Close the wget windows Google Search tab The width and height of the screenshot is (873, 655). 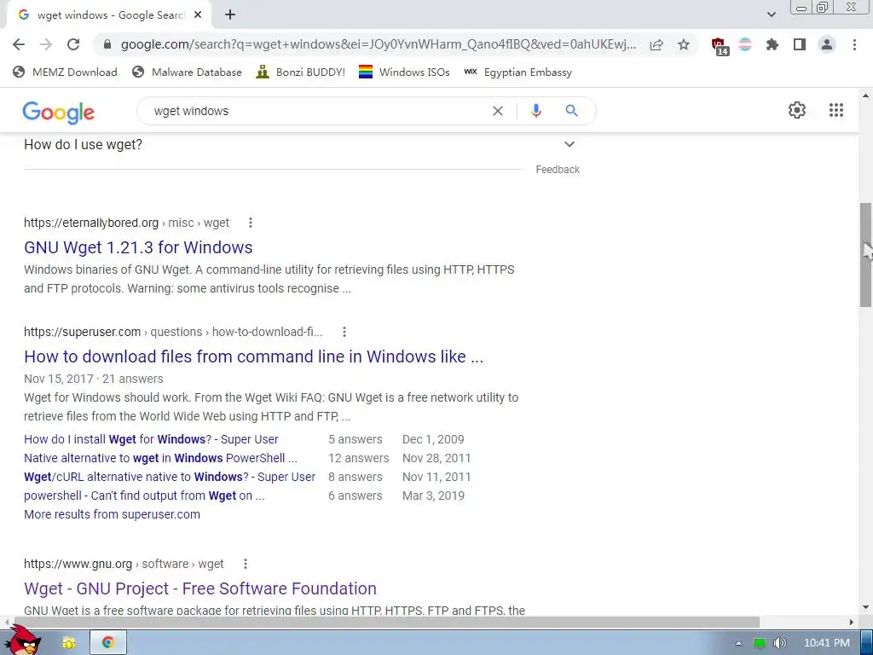coord(198,15)
